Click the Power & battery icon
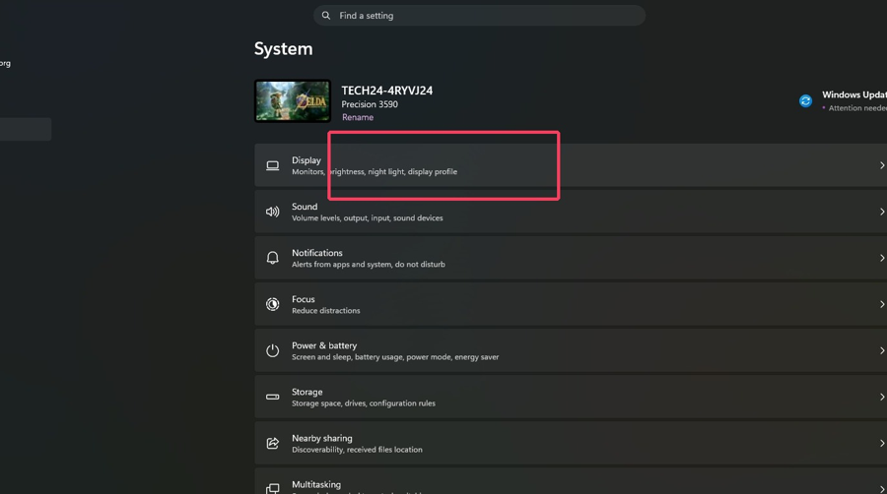Screen dimensions: 887x494 (x=273, y=350)
